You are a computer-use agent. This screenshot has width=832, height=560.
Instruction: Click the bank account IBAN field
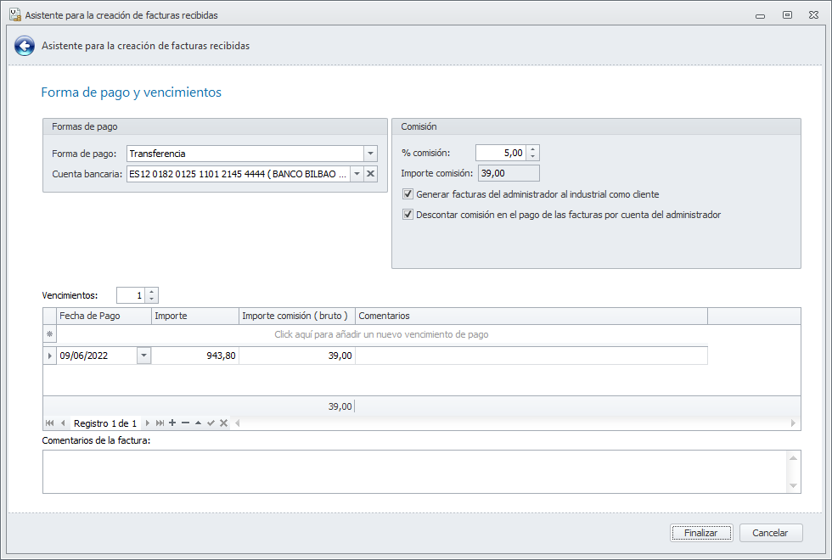click(239, 174)
